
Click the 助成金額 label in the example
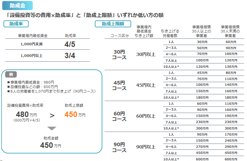coord(51,138)
